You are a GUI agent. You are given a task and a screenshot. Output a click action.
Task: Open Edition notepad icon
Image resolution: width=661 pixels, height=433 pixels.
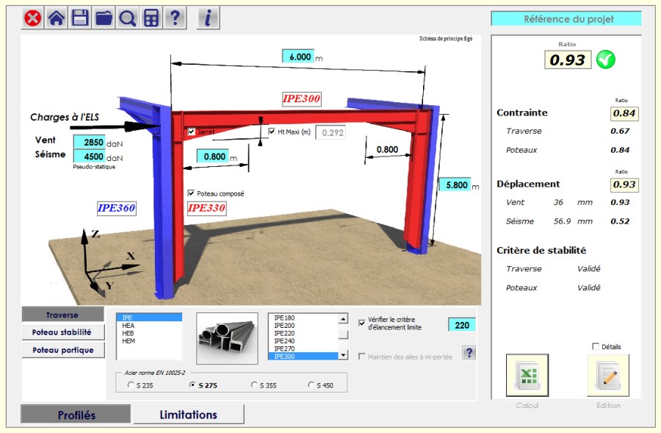tap(607, 375)
